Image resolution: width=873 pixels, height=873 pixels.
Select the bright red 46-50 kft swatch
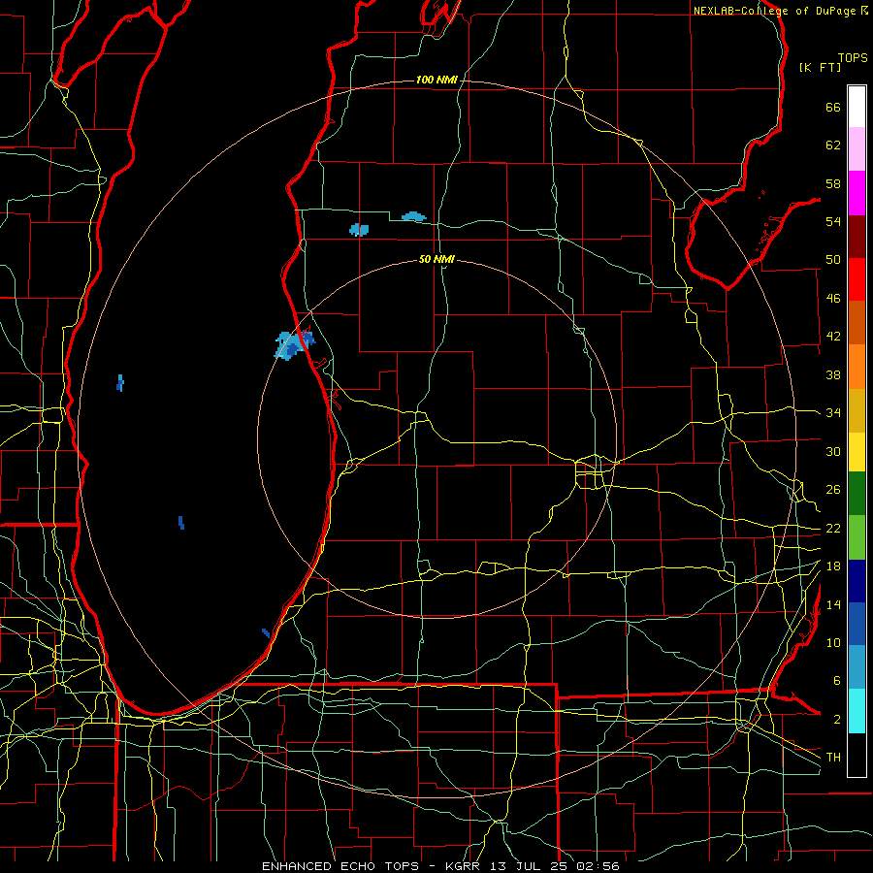point(857,279)
